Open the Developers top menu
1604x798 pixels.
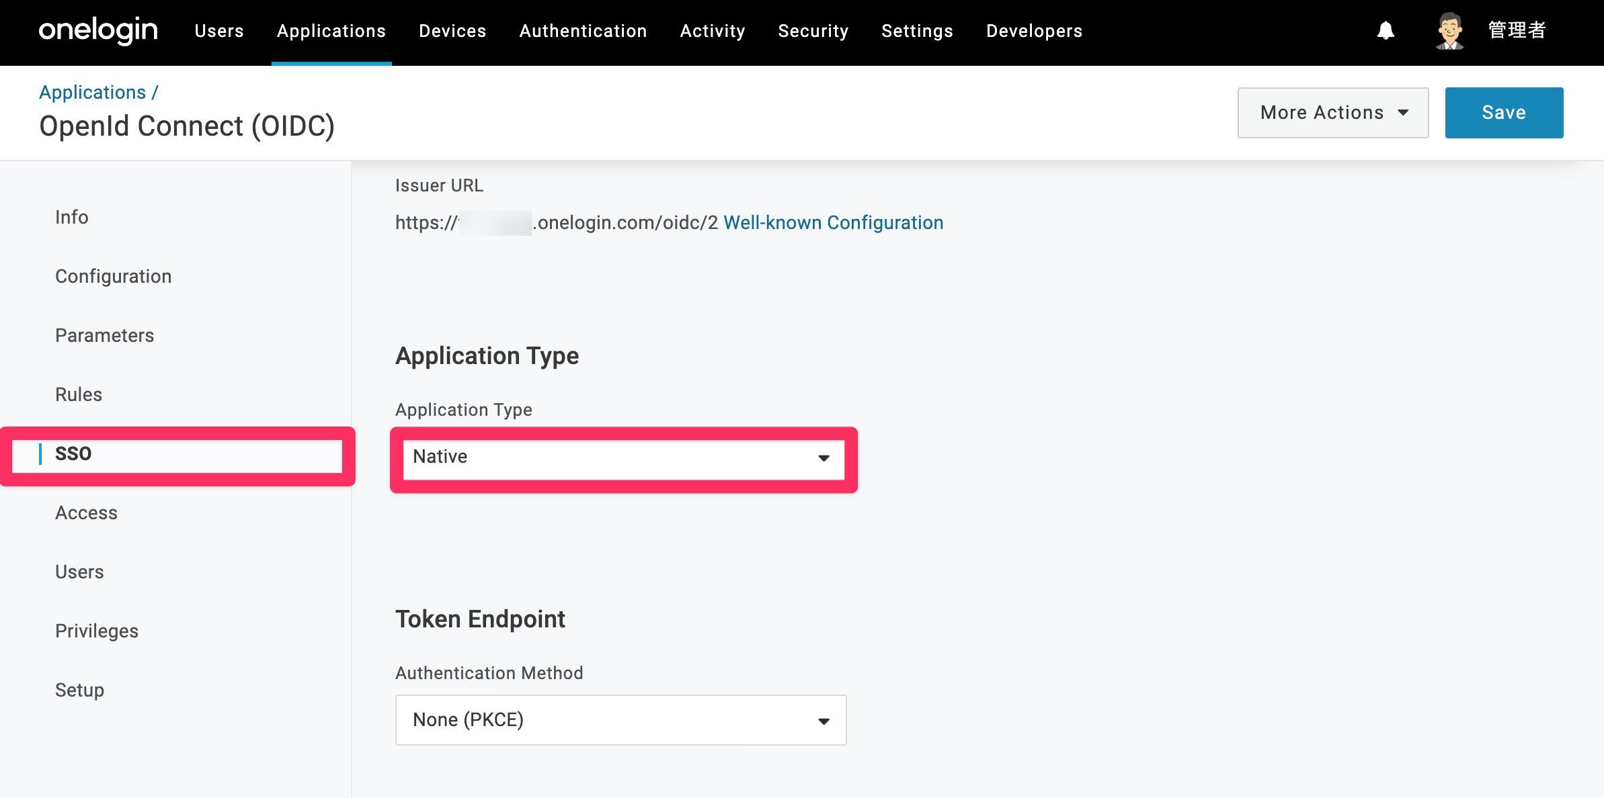[x=1035, y=31]
